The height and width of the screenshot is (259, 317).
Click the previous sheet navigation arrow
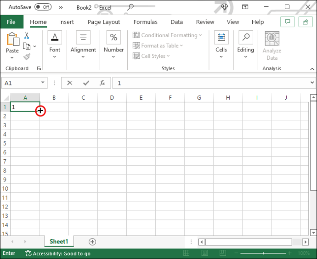pos(12,242)
